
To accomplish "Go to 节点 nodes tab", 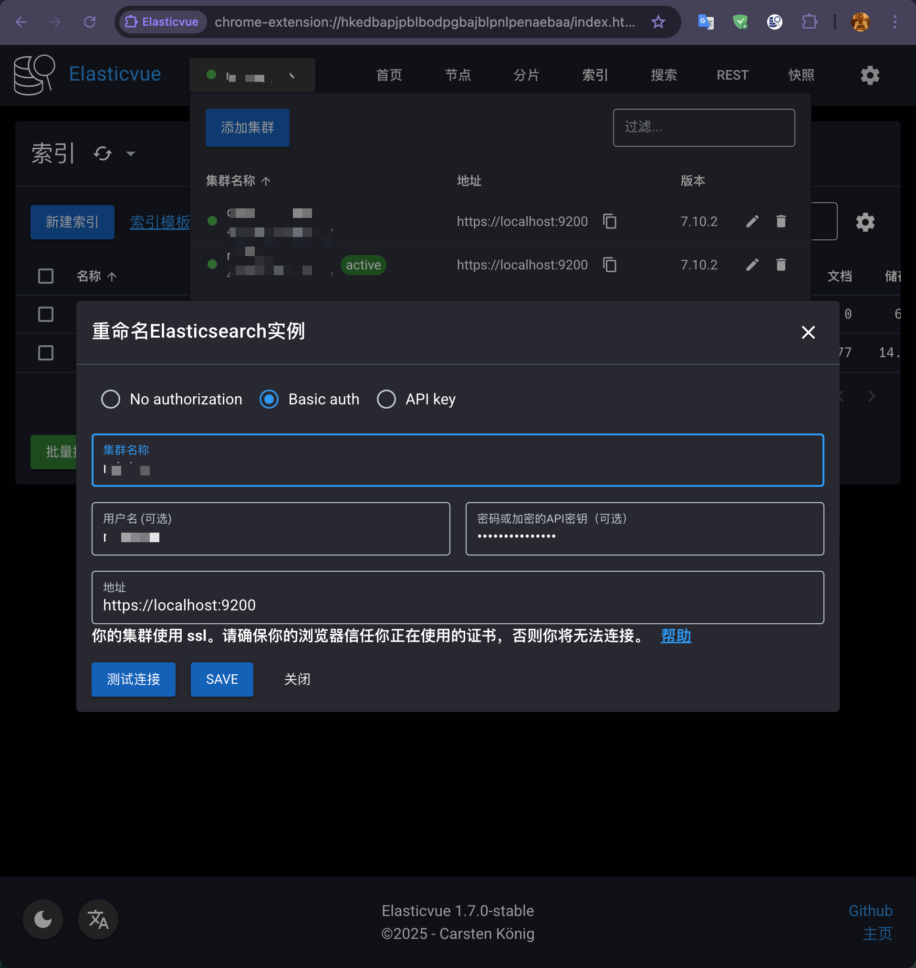I will (x=458, y=75).
